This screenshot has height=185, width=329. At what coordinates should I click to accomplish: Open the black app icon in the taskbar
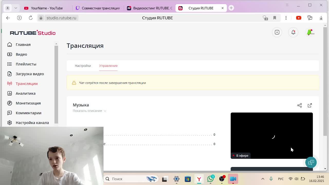164,179
